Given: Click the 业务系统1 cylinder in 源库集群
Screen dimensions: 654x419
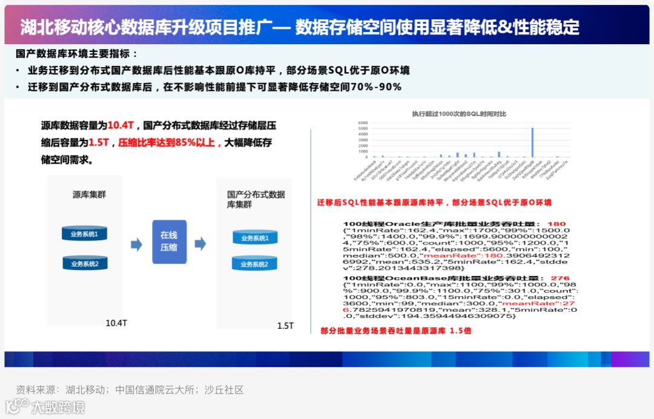Looking at the screenshot, I should pyautogui.click(x=84, y=234).
